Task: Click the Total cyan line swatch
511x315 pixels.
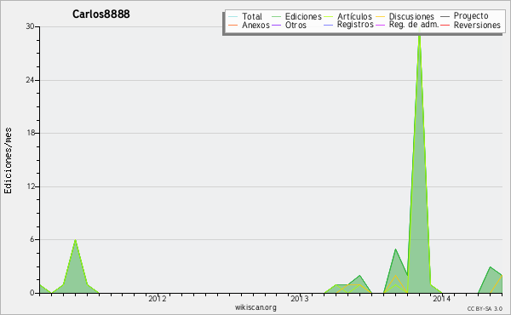Action: tap(233, 17)
